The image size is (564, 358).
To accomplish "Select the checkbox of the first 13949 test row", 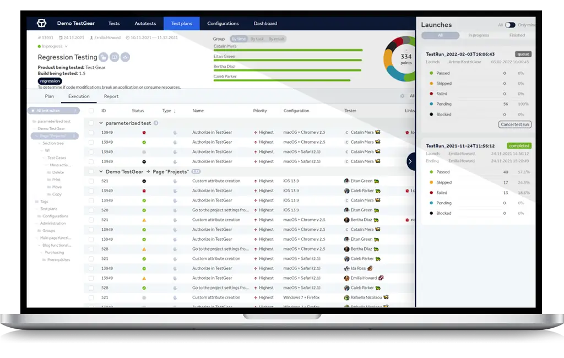I will 91,132.
